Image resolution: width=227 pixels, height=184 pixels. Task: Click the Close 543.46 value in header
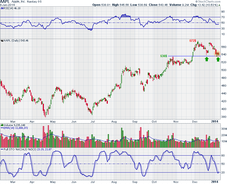pyautogui.click(x=158, y=5)
